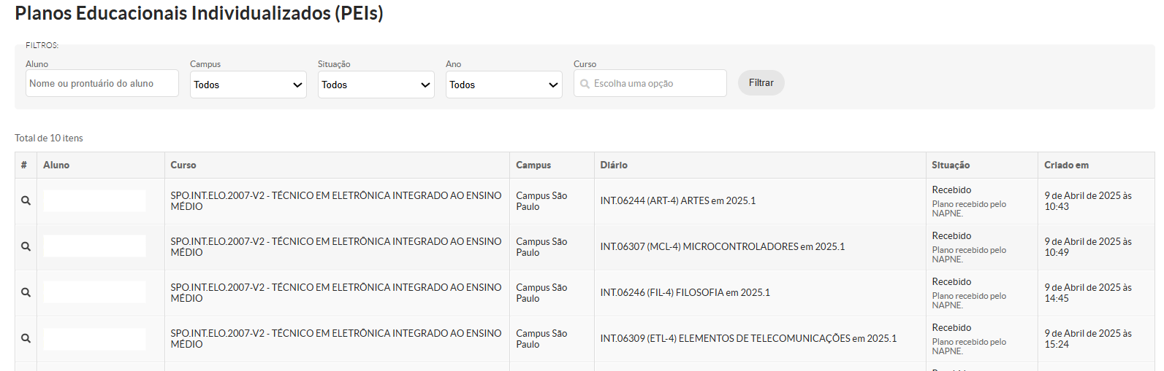Image resolution: width=1164 pixels, height=371 pixels.
Task: Select the Criado em column header
Action: pos(1066,165)
